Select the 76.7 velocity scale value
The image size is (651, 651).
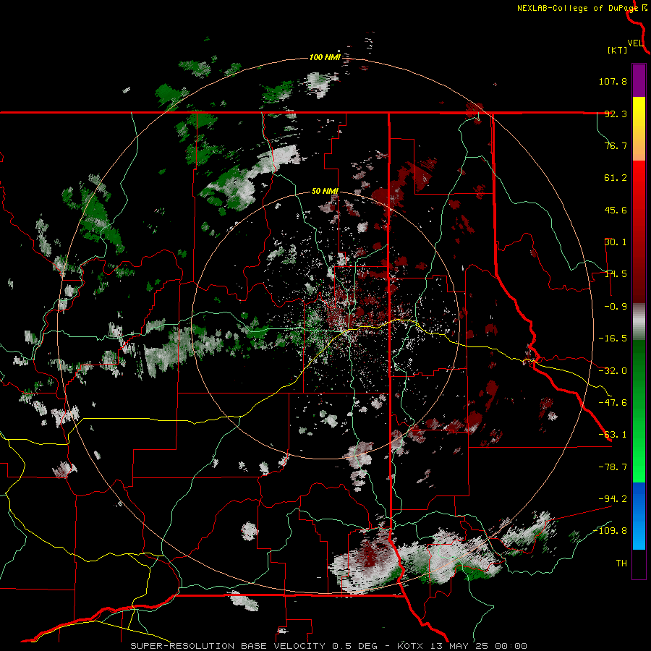(616, 145)
